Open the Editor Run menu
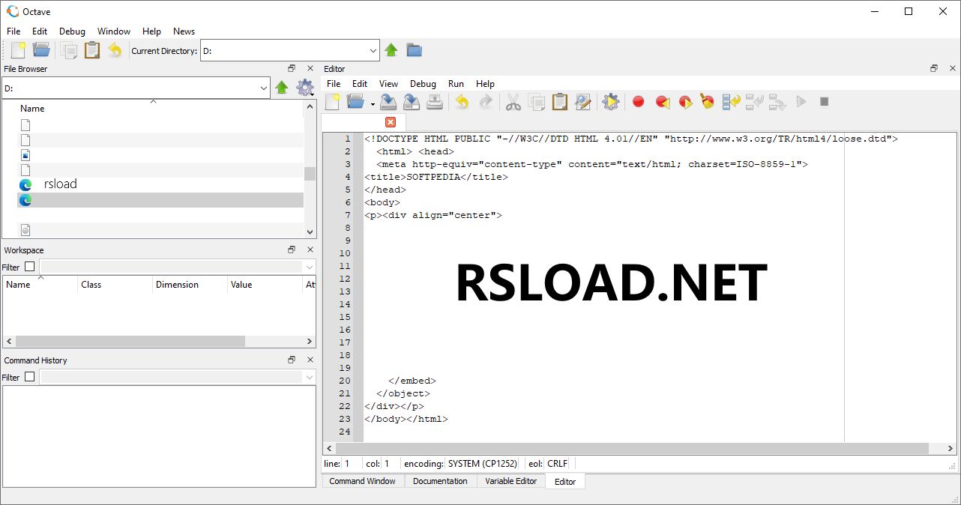 (x=457, y=84)
